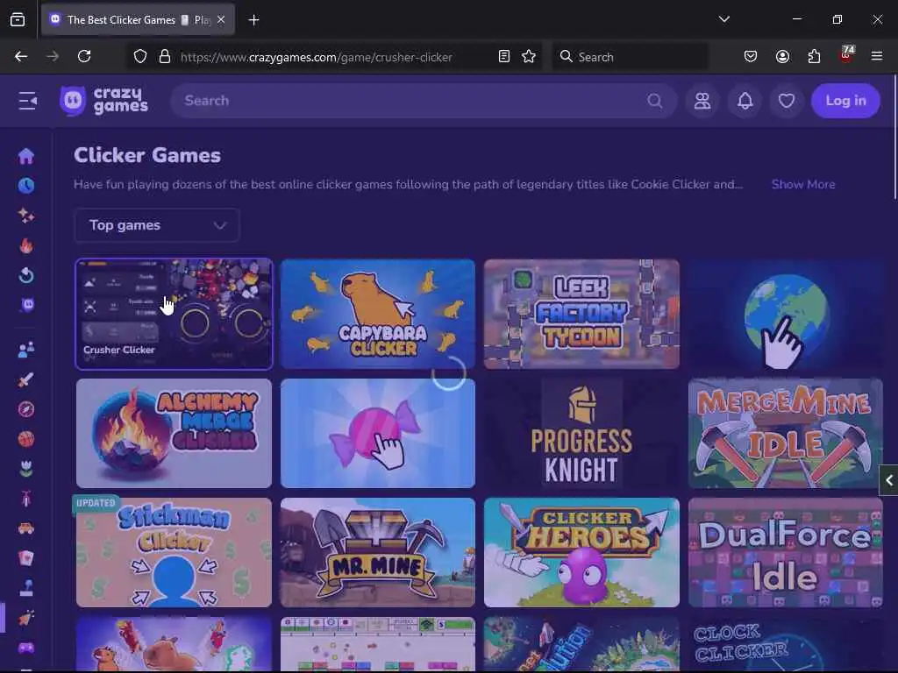Open the friends icon in header

click(x=702, y=101)
